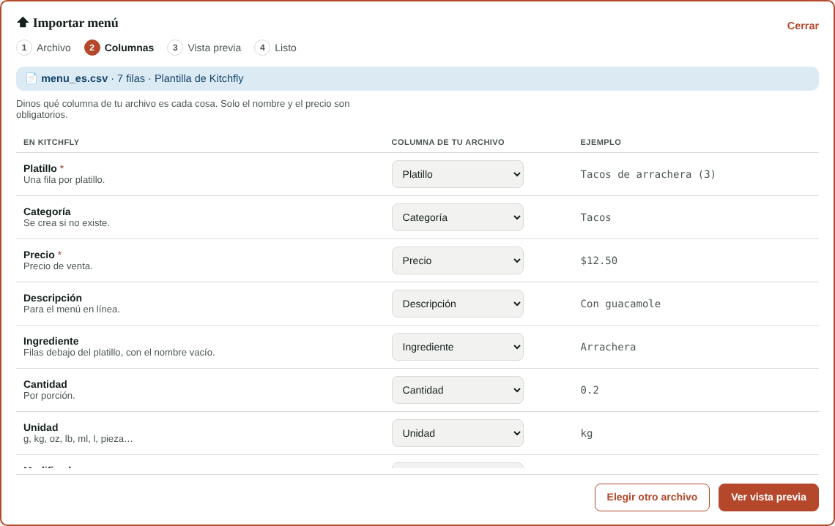Click the example value '$12.50'
The width and height of the screenshot is (835, 526).
[x=598, y=260]
